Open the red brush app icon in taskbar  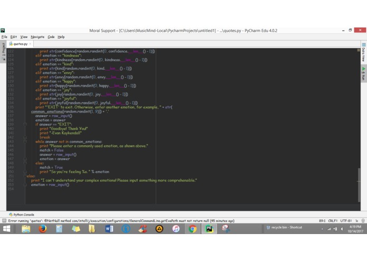pyautogui.click(x=143, y=229)
